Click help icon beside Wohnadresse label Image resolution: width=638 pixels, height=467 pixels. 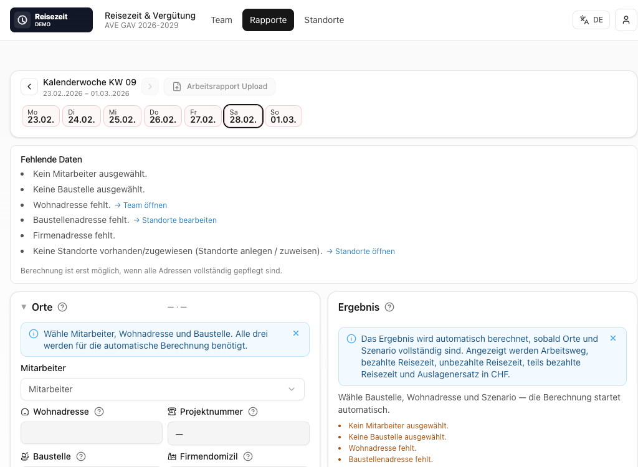99,412
